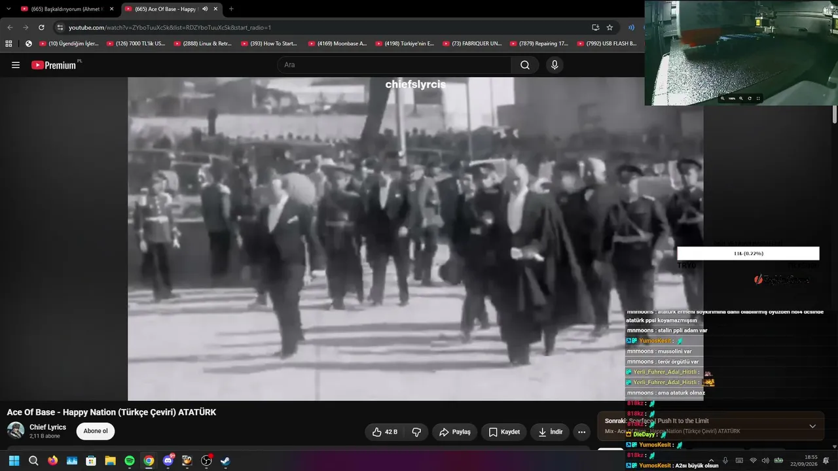The width and height of the screenshot is (838, 471).
Task: Reload the page with the refresh icon
Action: (41, 27)
